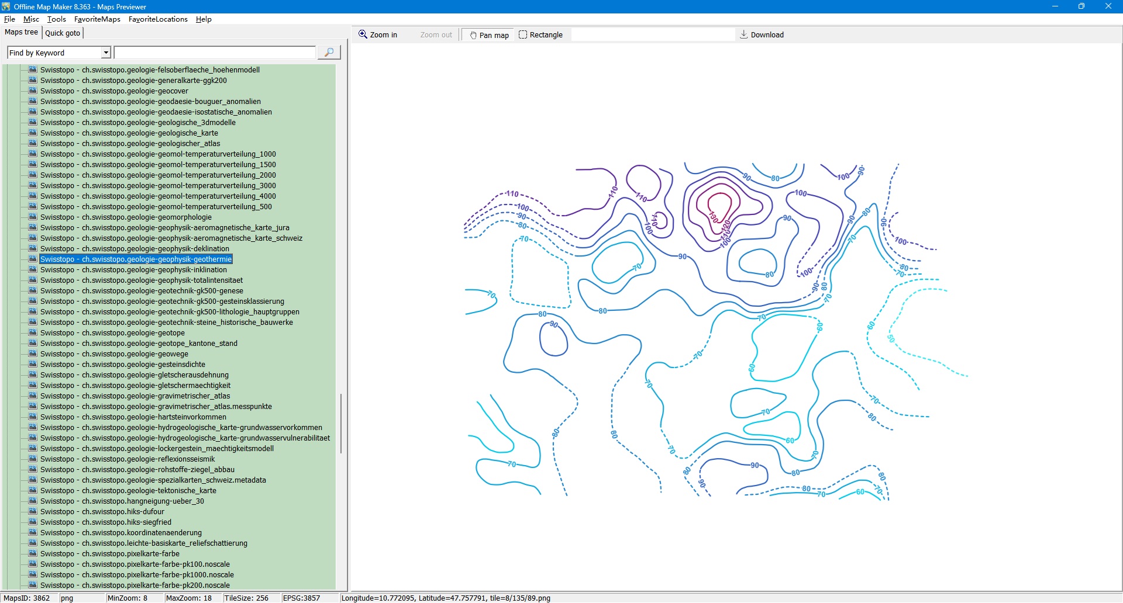Click map icon beside geologie-geomorphologie layer
Screen dimensions: 1123x603
coord(33,217)
